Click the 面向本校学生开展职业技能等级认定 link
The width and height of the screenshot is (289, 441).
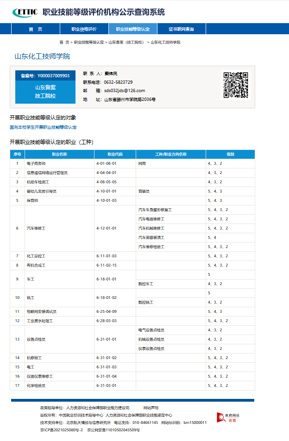43,127
